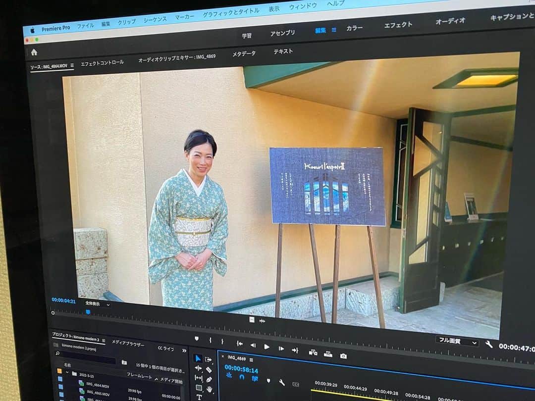Viewport: 535px width, 401px height.
Task: Toggle the timeline captions CC button
Action: 295,384
